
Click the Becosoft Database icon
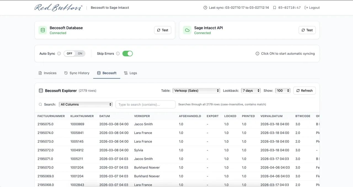point(43,30)
